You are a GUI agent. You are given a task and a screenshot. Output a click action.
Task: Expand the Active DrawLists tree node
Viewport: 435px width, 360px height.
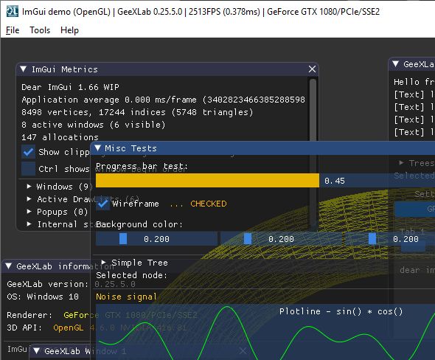pos(29,199)
